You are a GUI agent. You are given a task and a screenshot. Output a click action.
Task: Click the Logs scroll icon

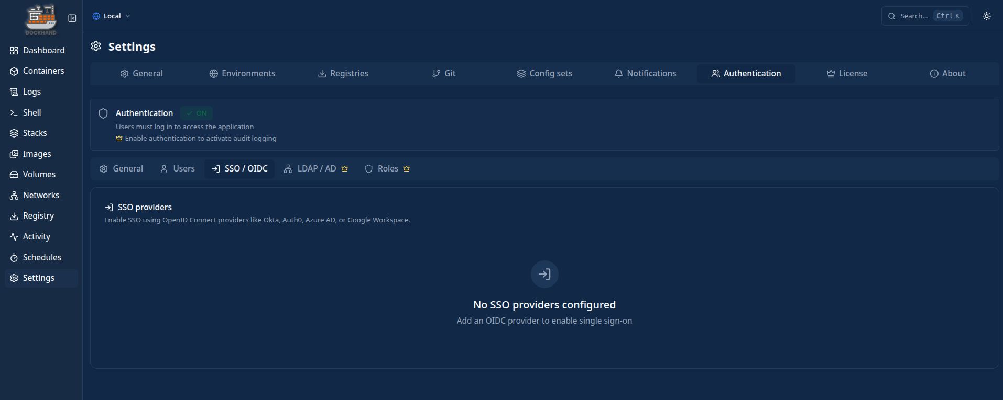click(14, 92)
